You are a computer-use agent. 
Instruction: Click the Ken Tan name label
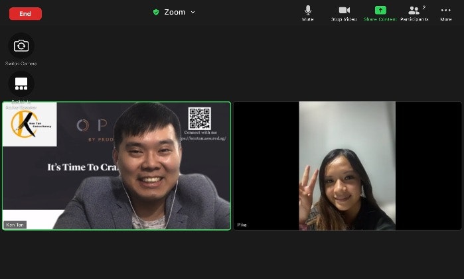15,225
